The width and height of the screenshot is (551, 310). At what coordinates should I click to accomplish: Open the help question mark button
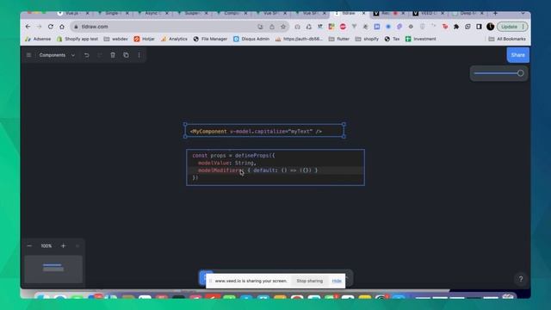pyautogui.click(x=521, y=279)
